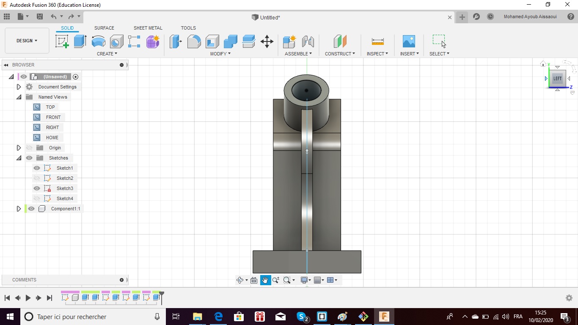Screen dimensions: 578x325
Task: Click the Extrude tool icon
Action: tap(80, 41)
